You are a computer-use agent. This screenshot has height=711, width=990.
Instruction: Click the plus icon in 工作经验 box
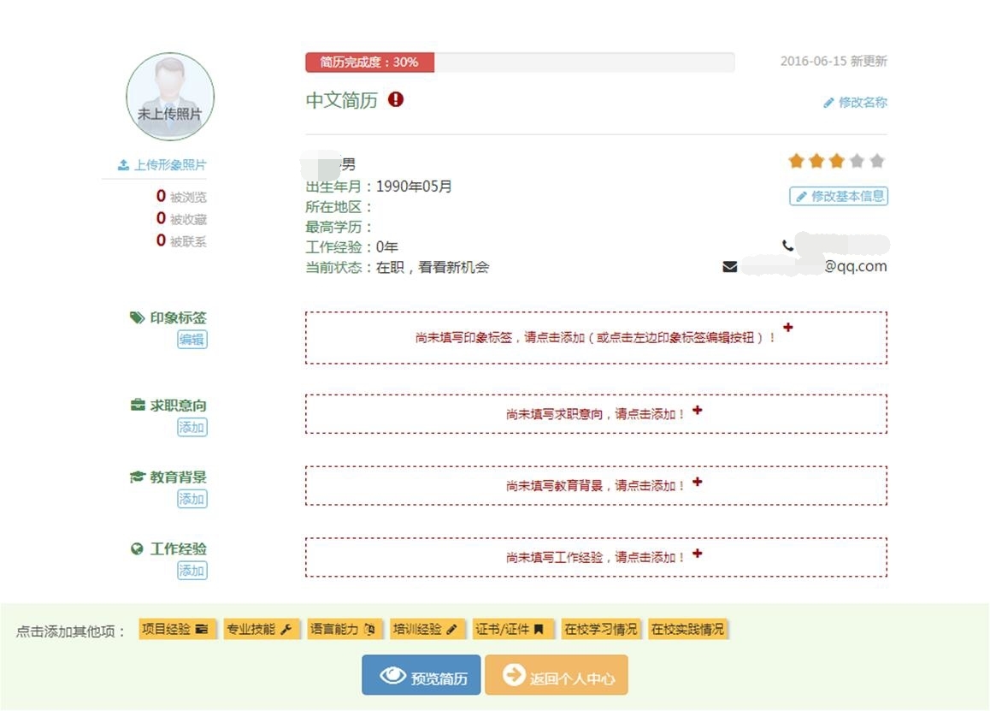pos(698,554)
